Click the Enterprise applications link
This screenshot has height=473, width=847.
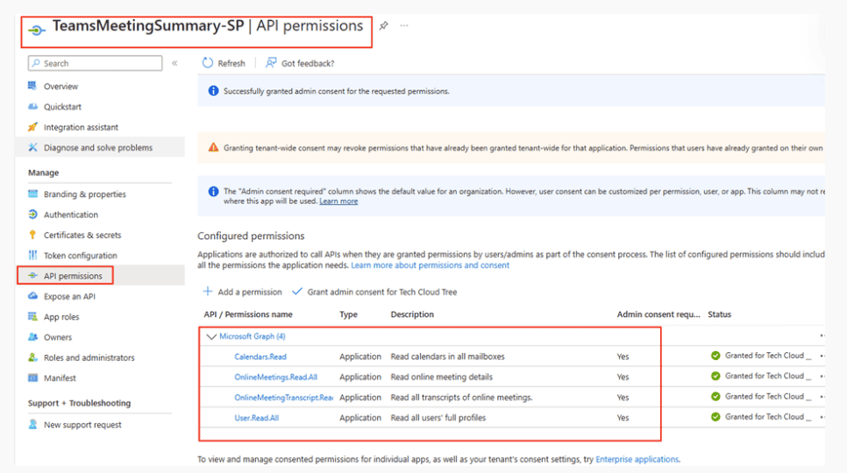pos(637,459)
